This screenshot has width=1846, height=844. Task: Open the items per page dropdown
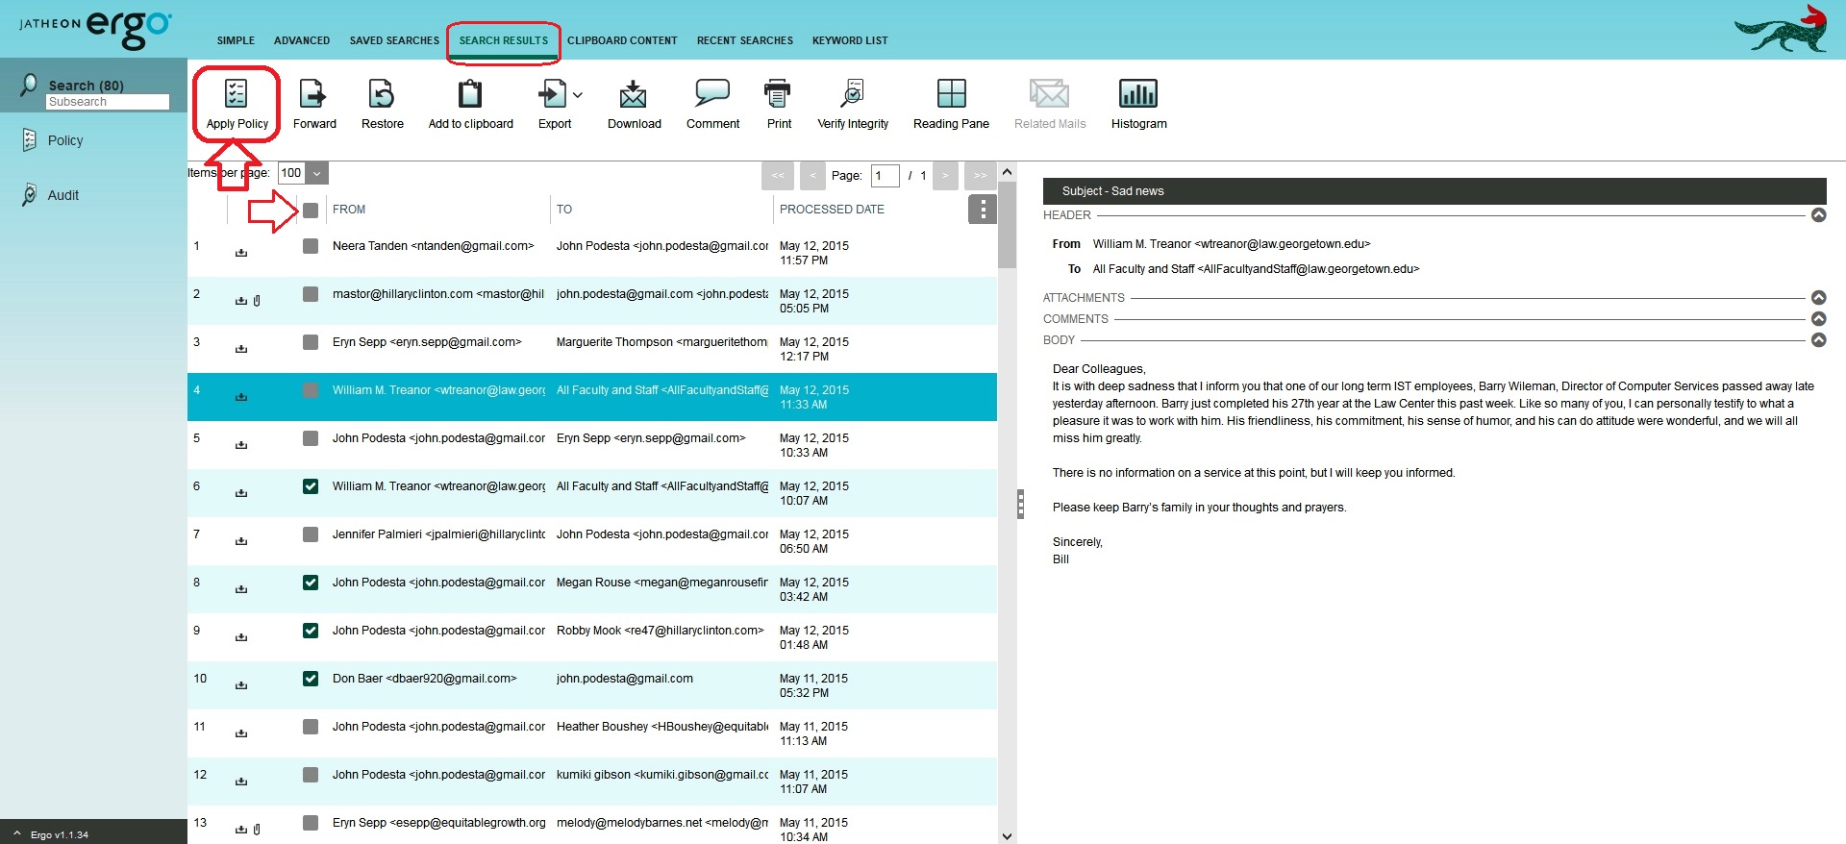pos(317,173)
